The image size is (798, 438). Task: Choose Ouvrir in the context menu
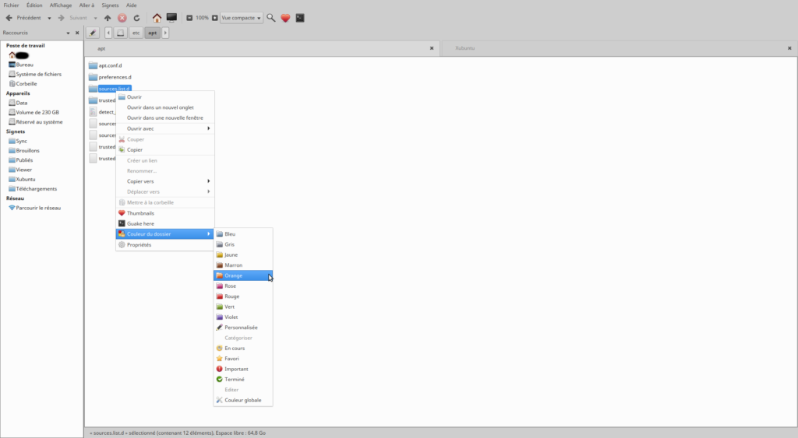tap(165, 97)
